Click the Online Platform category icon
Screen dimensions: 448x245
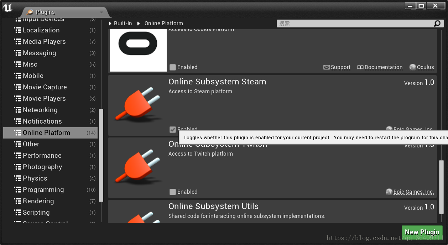(x=17, y=133)
